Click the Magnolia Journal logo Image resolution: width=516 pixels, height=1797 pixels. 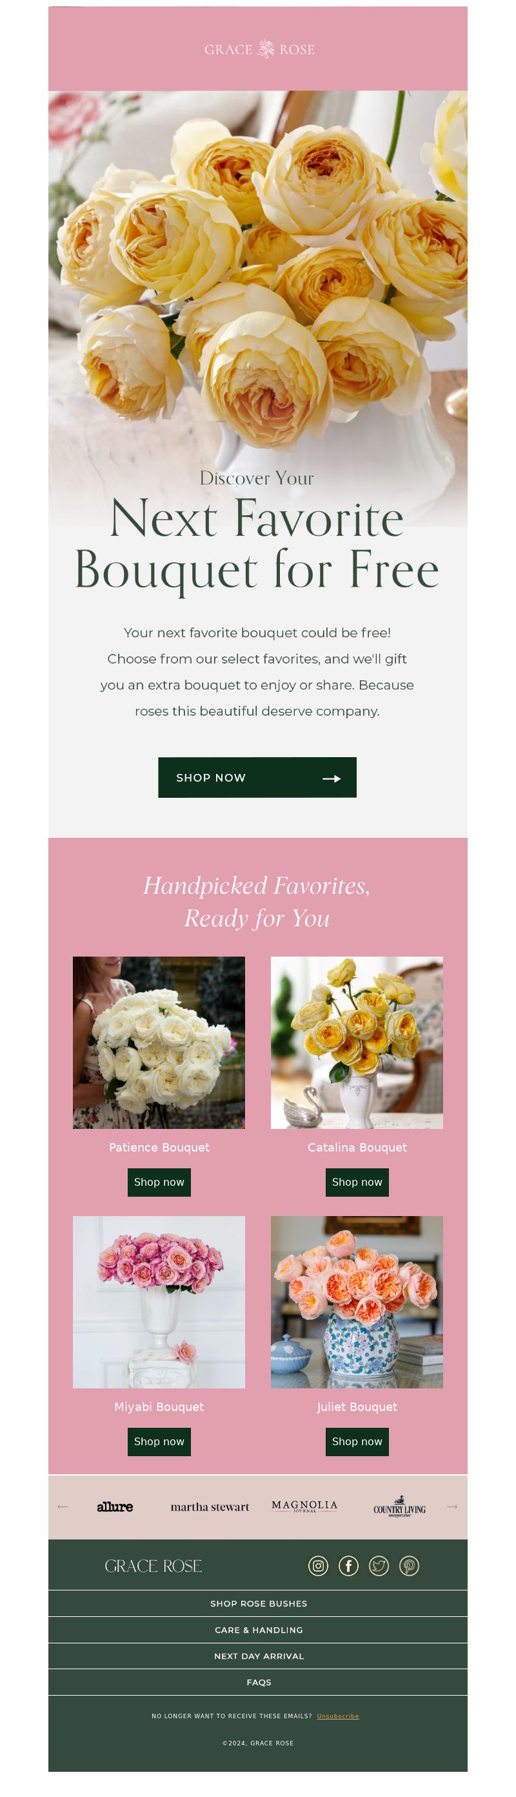[304, 1507]
